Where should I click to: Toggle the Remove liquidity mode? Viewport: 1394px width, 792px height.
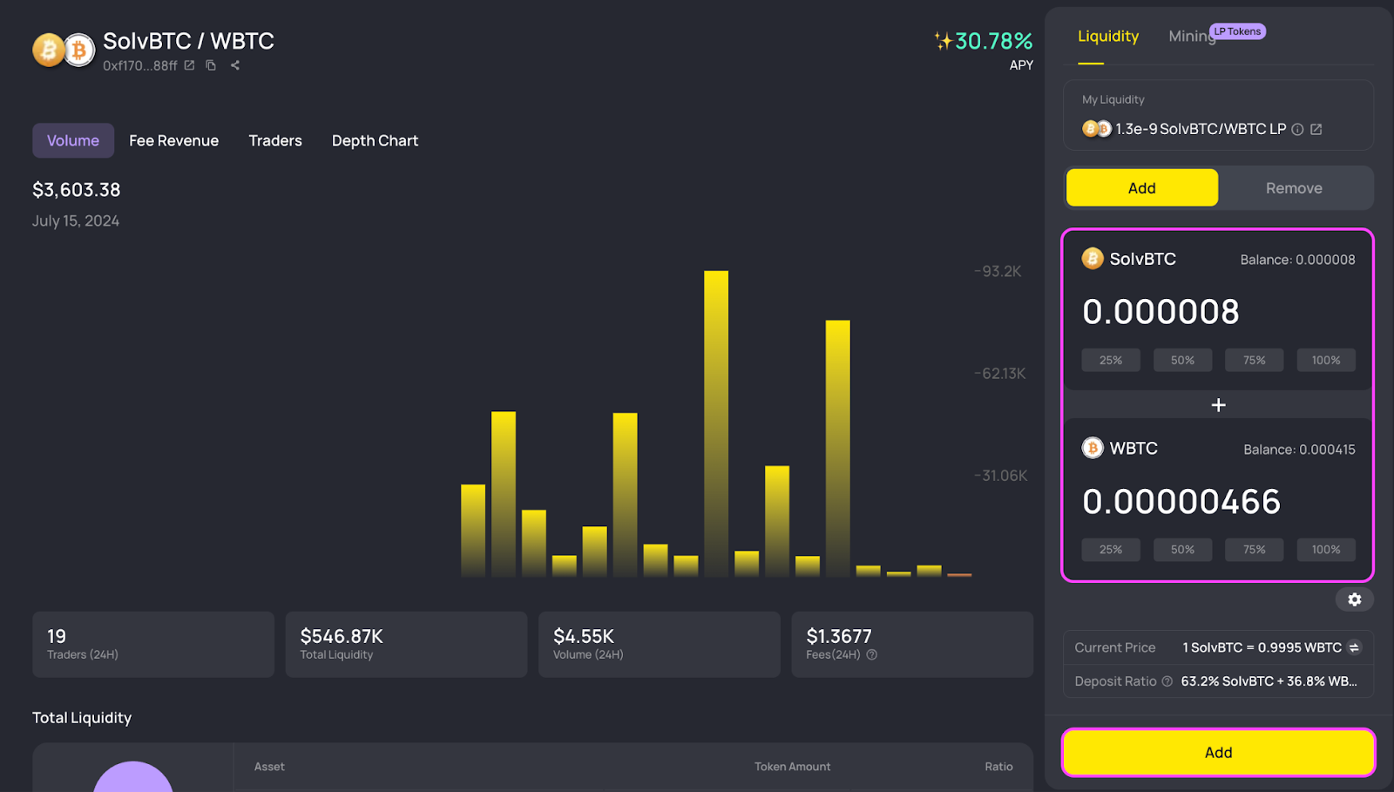pos(1294,188)
